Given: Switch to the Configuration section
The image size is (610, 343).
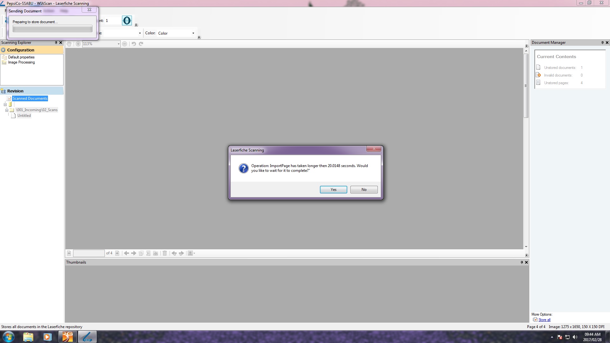Looking at the screenshot, I should click(x=21, y=50).
